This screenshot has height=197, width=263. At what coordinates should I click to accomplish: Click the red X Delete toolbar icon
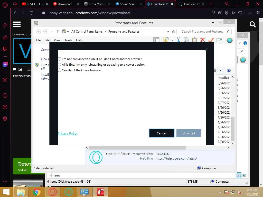click(203, 40)
